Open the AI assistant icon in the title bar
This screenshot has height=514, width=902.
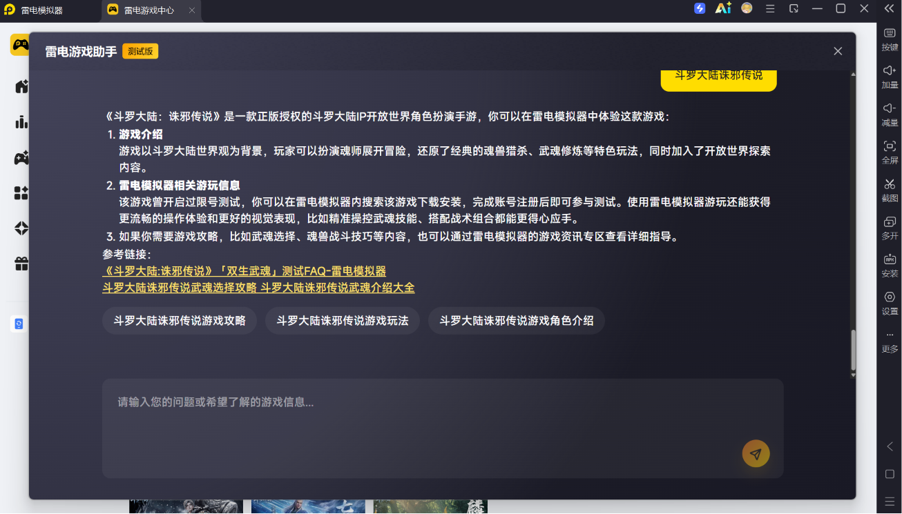point(723,9)
